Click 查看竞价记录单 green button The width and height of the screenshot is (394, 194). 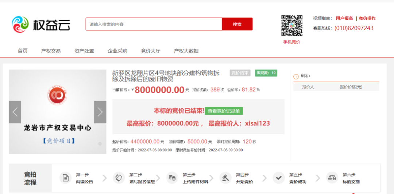(x=224, y=111)
